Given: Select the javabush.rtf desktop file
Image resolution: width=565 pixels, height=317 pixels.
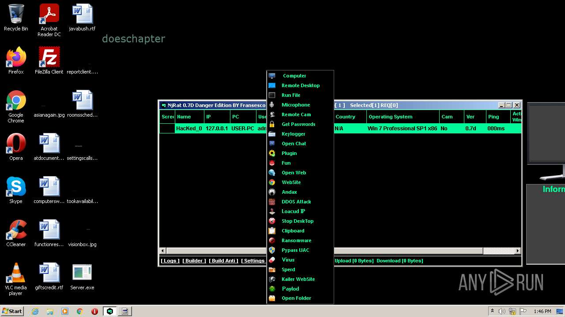Looking at the screenshot, I should 82,18.
